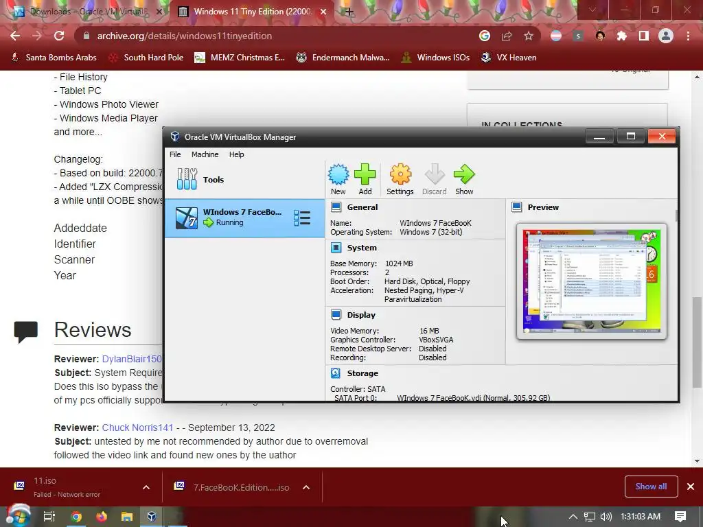
Task: Show hidden system tray icons
Action: click(x=573, y=517)
